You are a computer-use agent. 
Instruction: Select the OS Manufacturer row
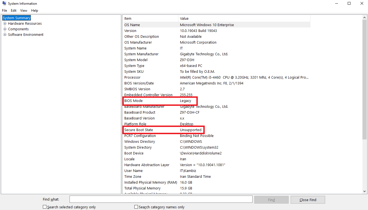pos(216,42)
